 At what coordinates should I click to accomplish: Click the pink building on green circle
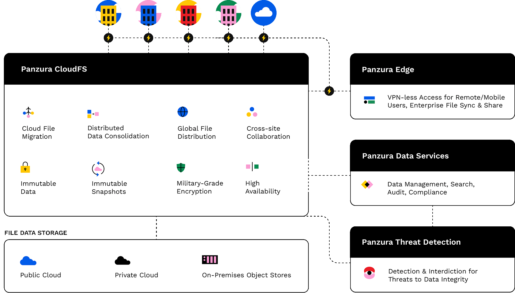(x=228, y=13)
